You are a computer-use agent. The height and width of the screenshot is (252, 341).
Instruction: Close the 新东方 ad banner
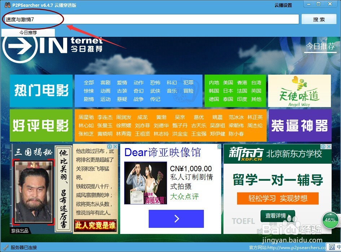(329, 147)
